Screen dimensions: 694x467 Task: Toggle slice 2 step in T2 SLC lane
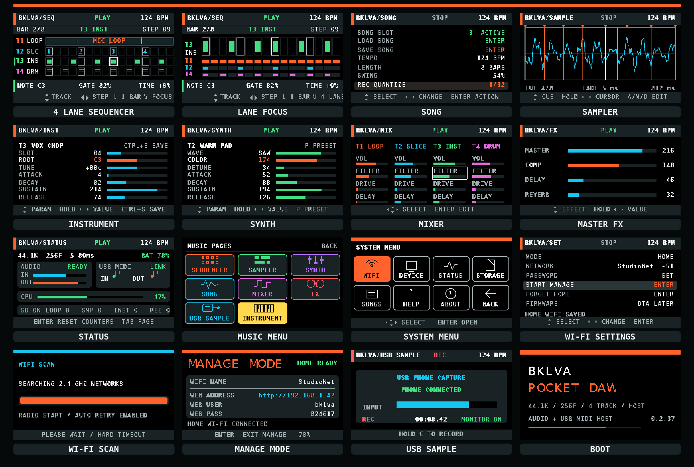pyautogui.click(x=81, y=52)
